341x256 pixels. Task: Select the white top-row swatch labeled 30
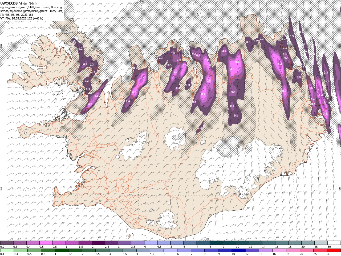[x=334, y=243]
